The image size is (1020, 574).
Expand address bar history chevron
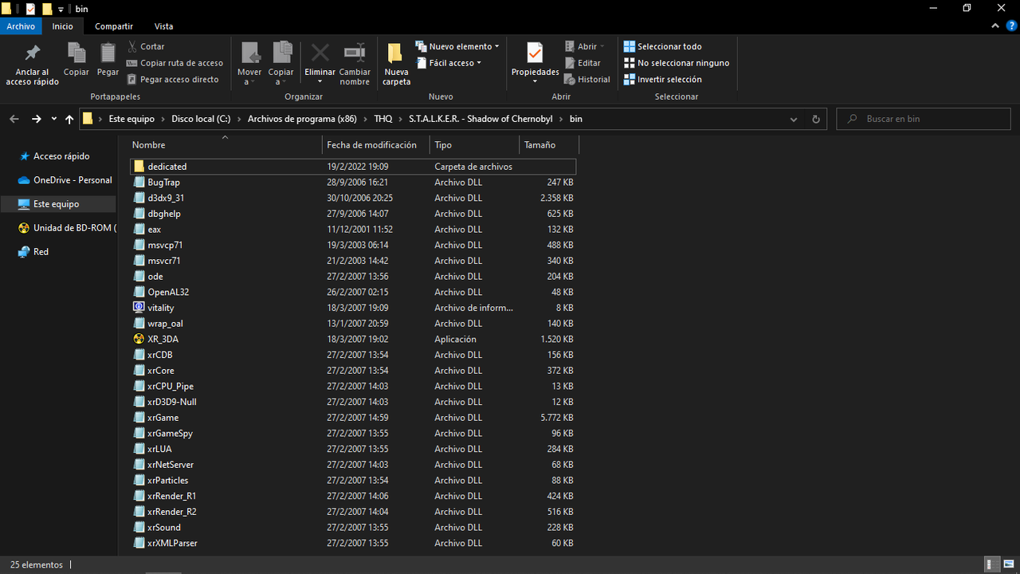point(793,119)
